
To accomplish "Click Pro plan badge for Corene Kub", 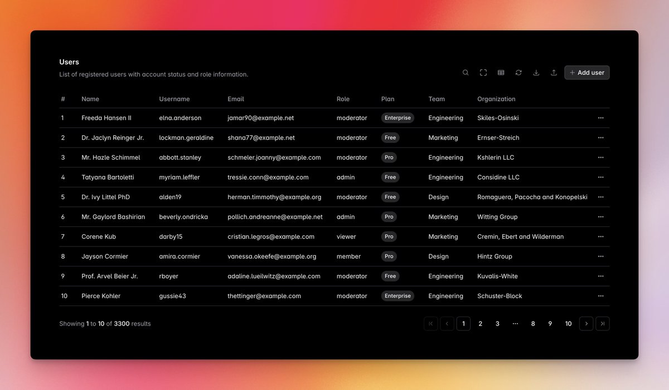I will 389,236.
